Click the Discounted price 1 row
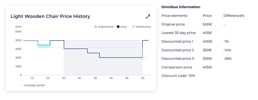 177,41
